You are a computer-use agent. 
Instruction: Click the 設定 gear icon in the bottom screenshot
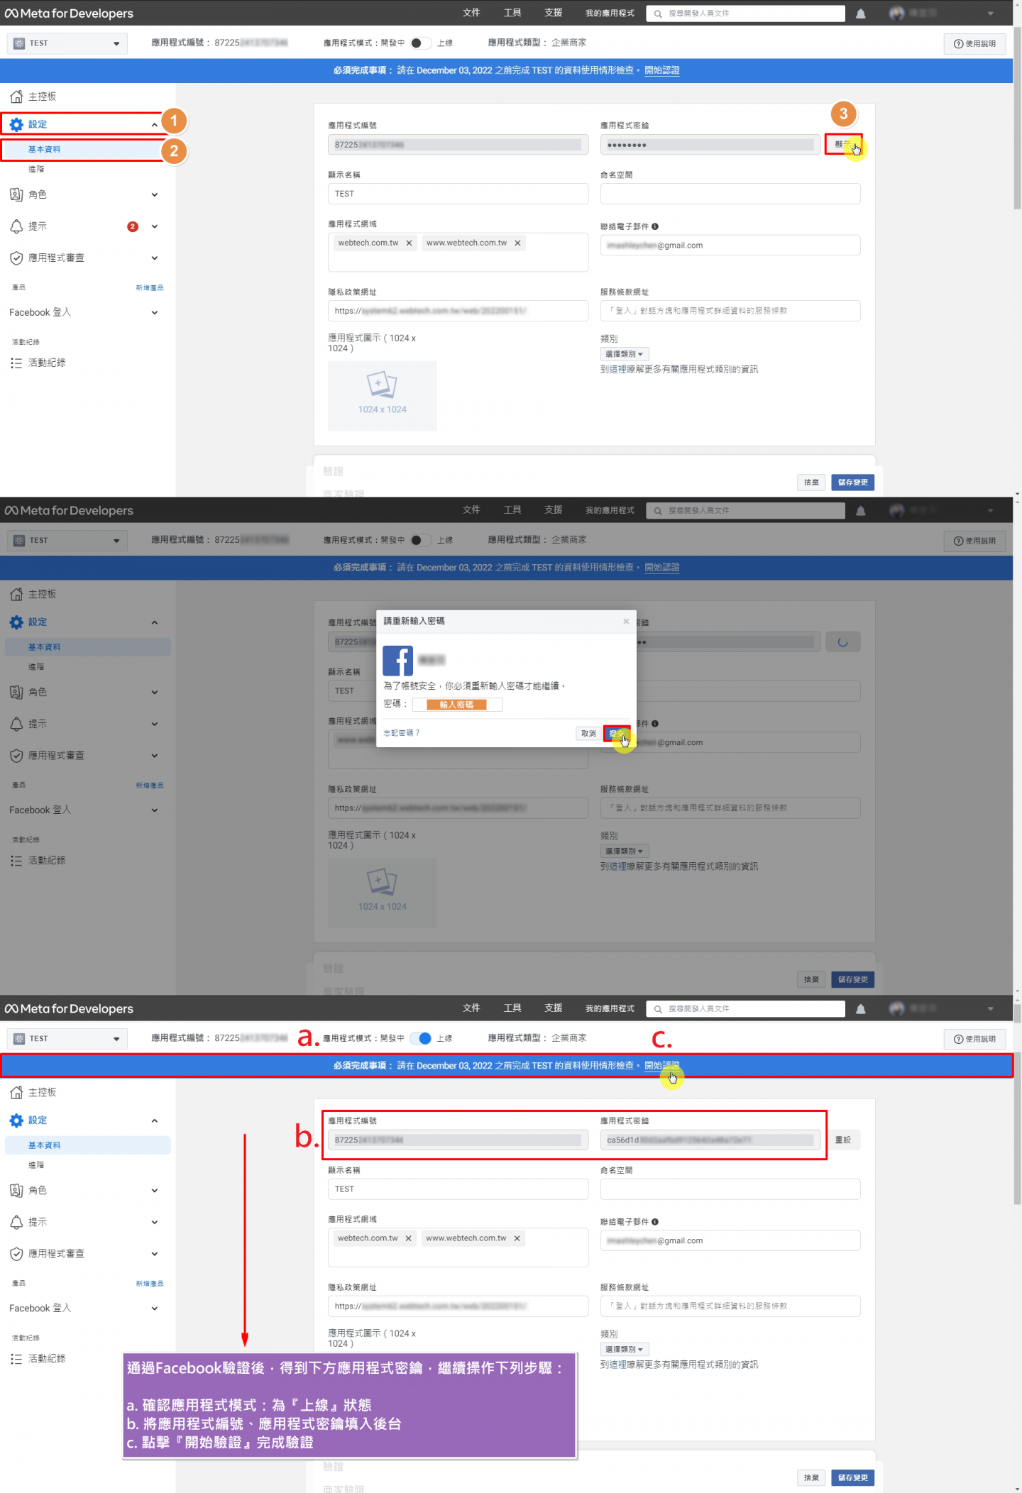point(16,1120)
